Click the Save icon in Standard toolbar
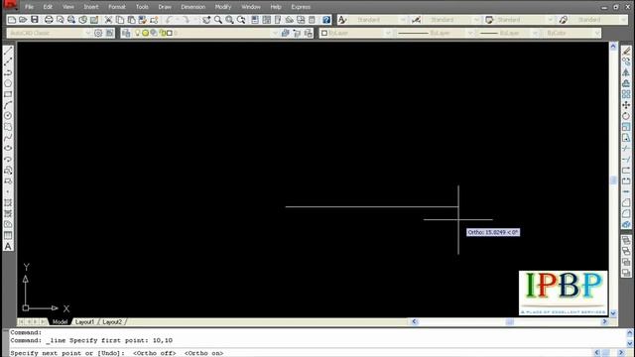Image resolution: width=635 pixels, height=357 pixels. 35,20
